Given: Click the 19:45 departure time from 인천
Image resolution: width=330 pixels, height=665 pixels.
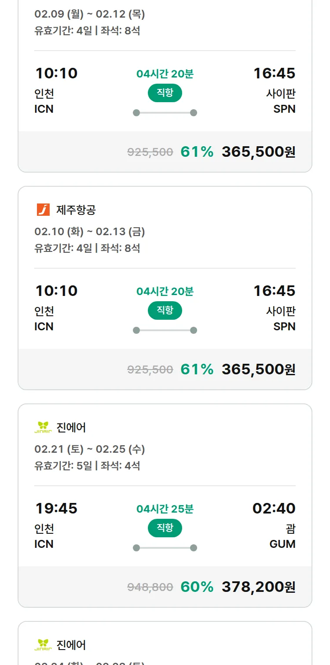Looking at the screenshot, I should 56,508.
